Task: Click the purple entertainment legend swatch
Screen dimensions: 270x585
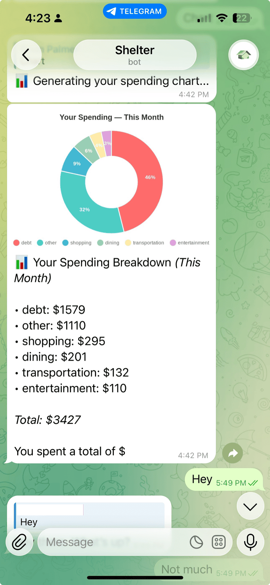Action: (x=173, y=243)
